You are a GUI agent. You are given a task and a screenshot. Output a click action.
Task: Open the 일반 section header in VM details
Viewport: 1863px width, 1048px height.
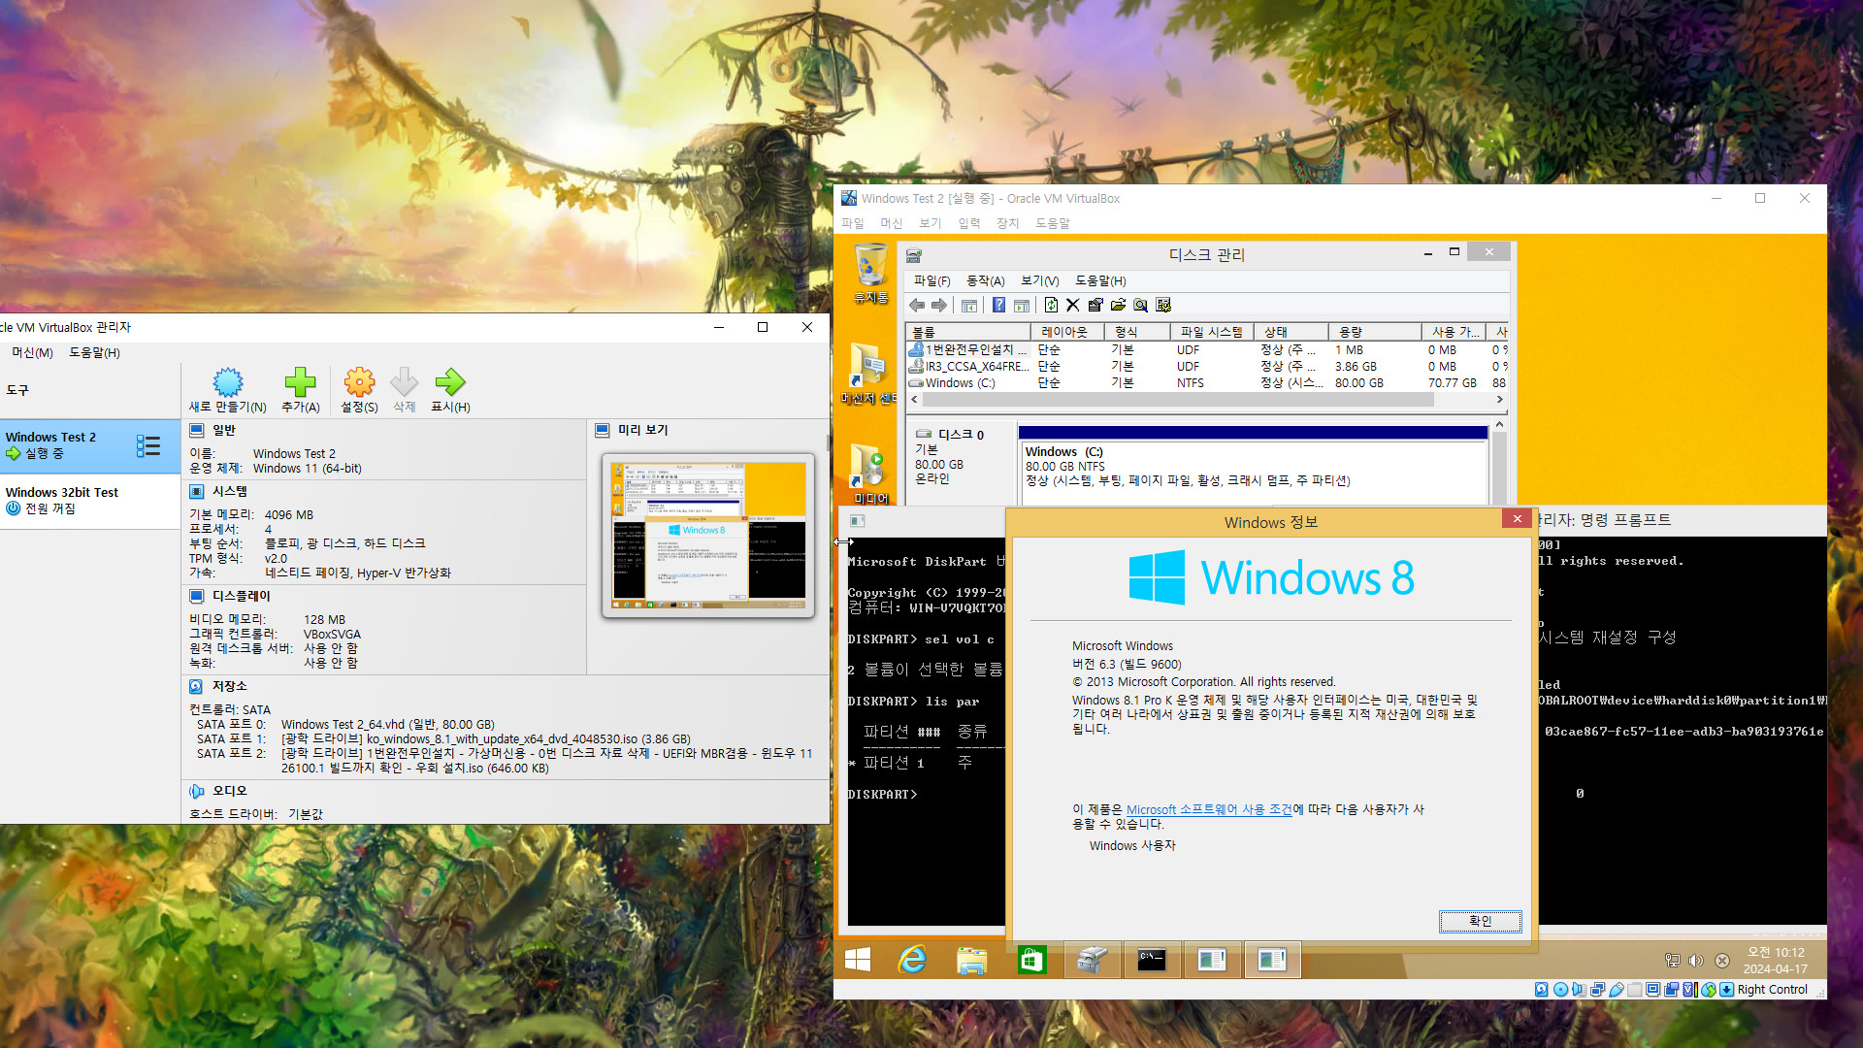[x=224, y=430]
